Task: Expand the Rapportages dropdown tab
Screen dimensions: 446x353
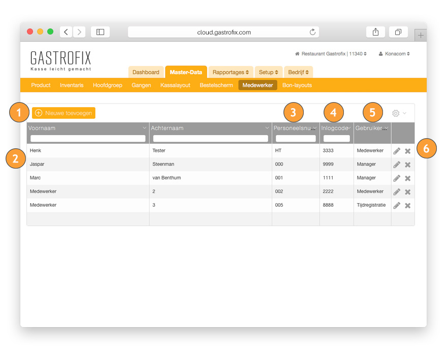Action: pos(230,72)
